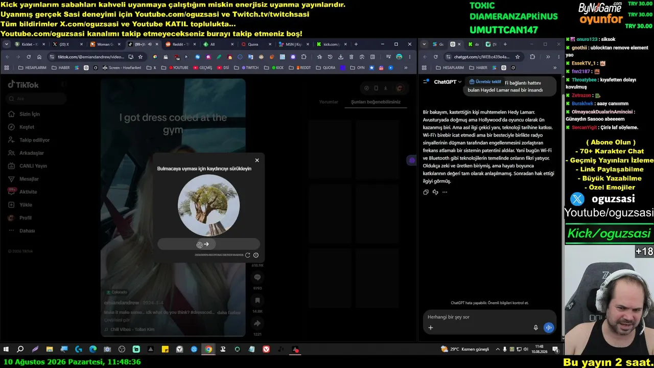Start ChatGPT voice mode
Image resolution: width=654 pixels, height=368 pixels.
(549, 328)
